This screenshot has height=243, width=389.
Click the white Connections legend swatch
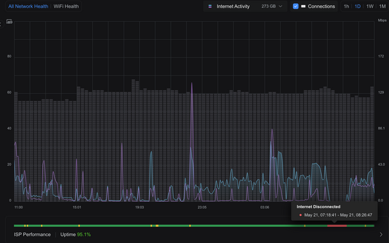(x=303, y=6)
